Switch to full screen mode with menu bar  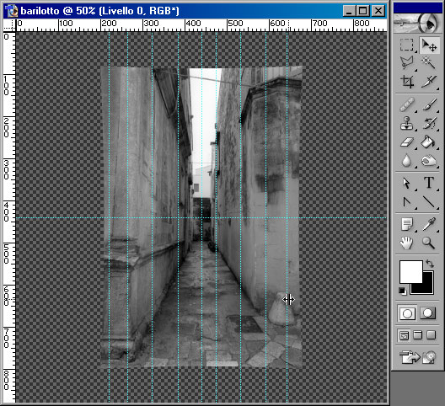pos(417,335)
